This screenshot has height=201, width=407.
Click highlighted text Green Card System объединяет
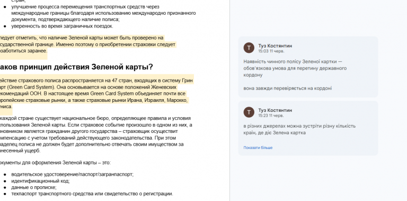(x=138, y=93)
